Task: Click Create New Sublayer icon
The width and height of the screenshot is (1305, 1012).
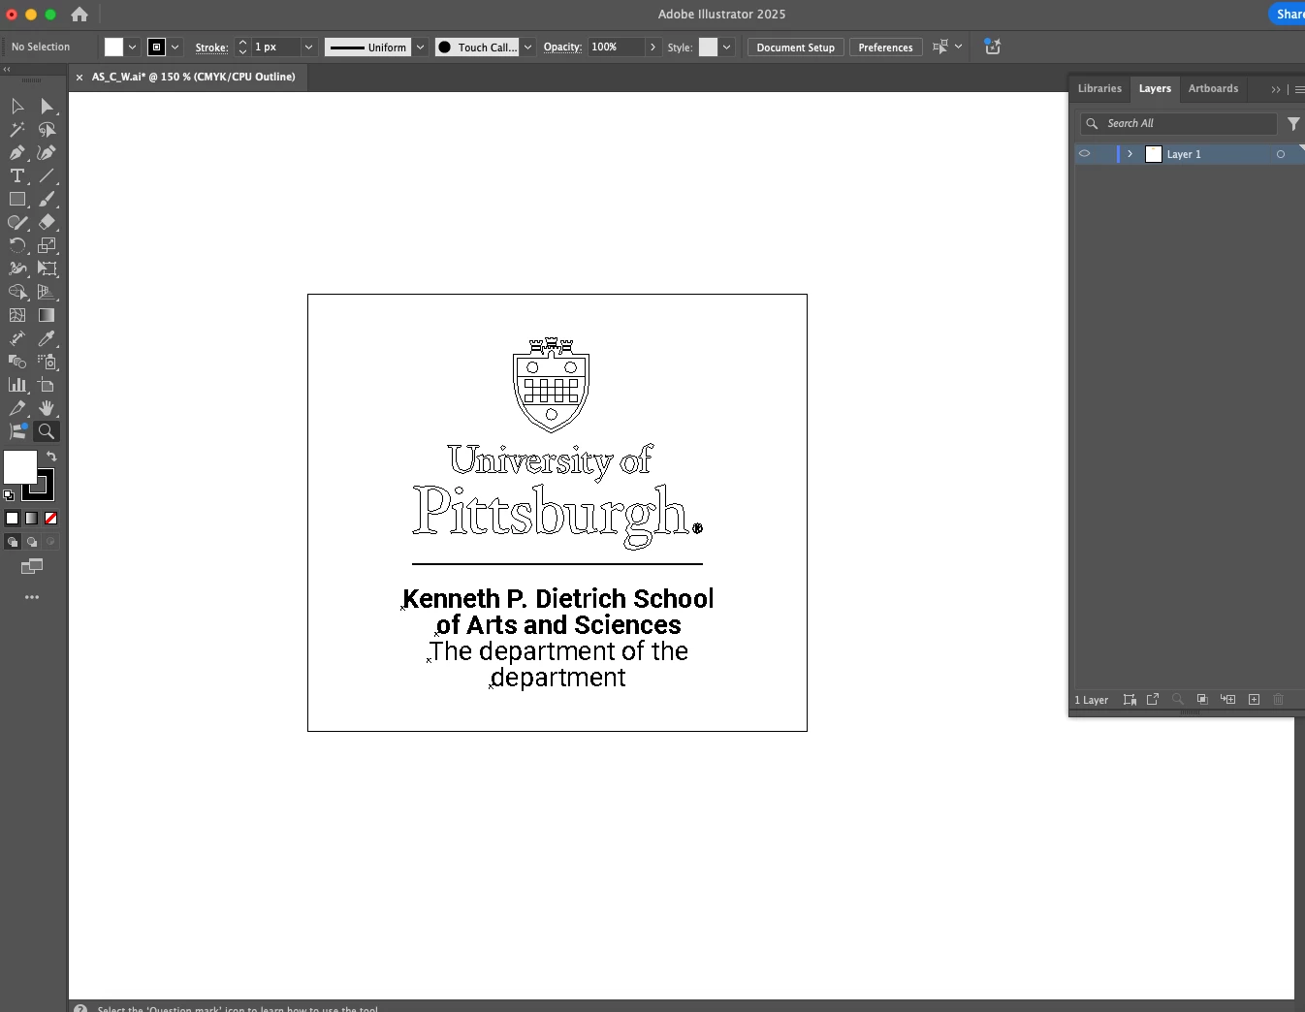Action: pos(1228,700)
